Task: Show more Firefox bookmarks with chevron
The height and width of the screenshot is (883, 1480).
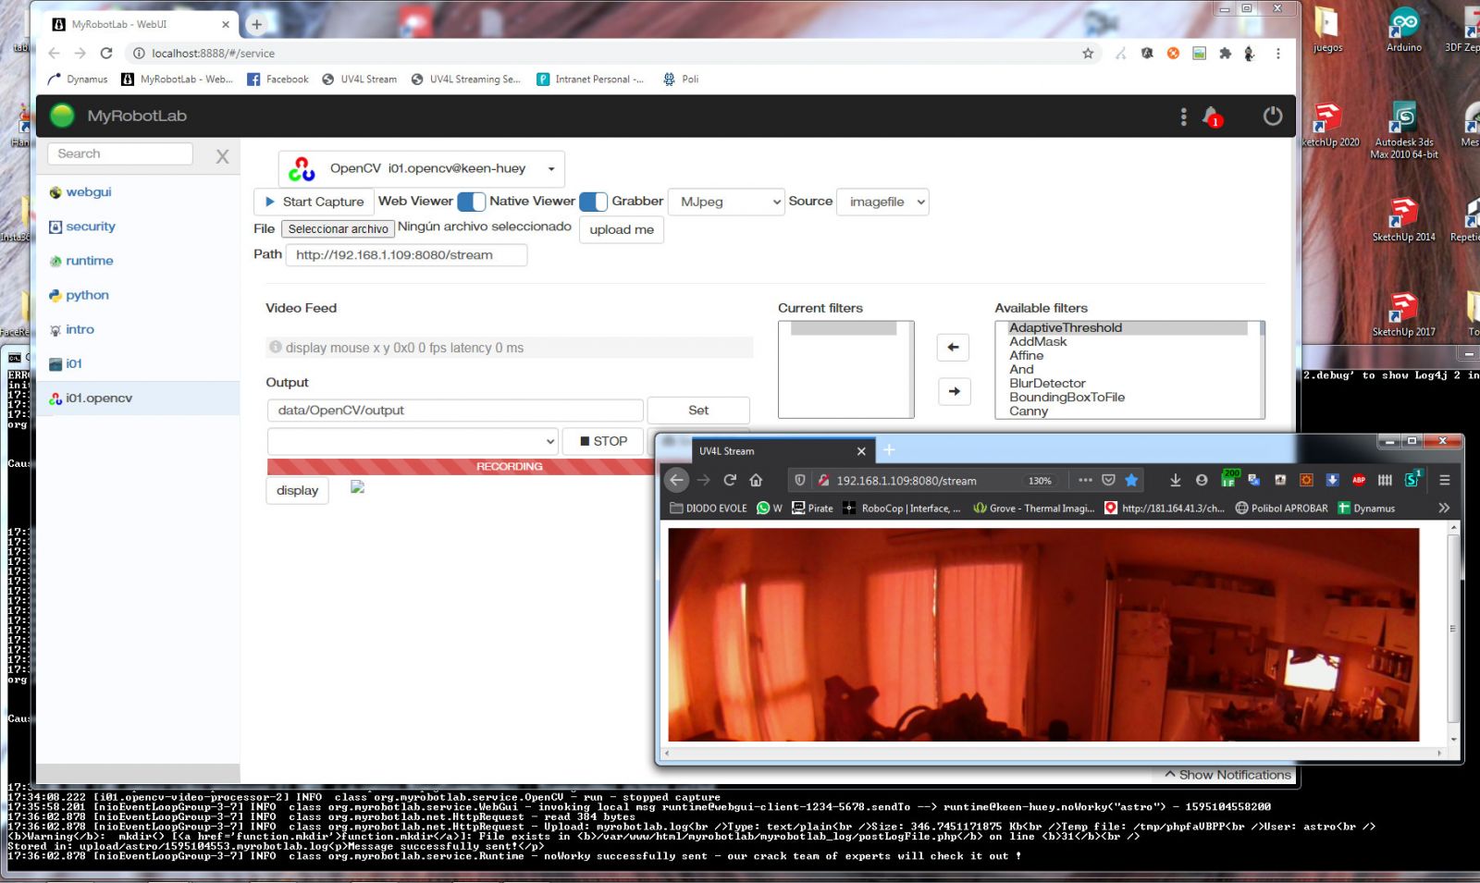Action: click(x=1444, y=508)
